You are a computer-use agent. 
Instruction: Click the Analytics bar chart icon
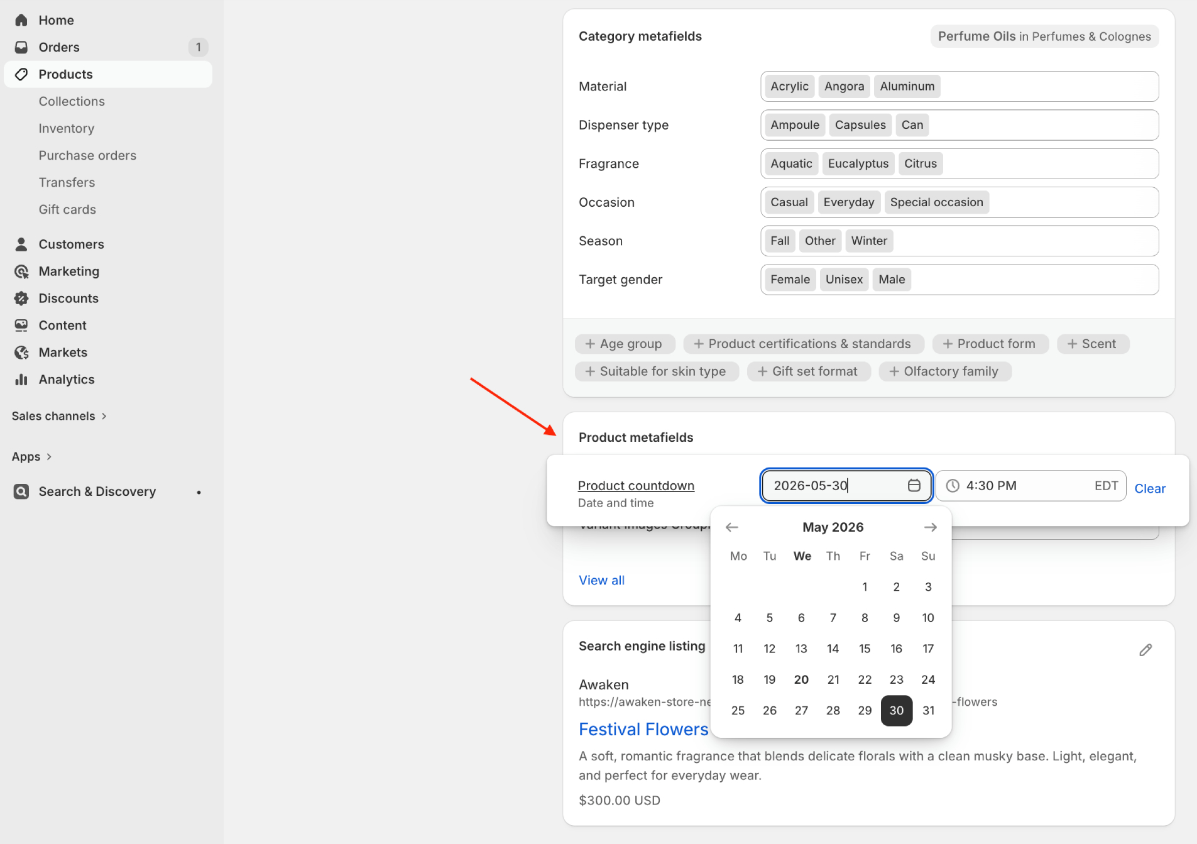pyautogui.click(x=21, y=379)
